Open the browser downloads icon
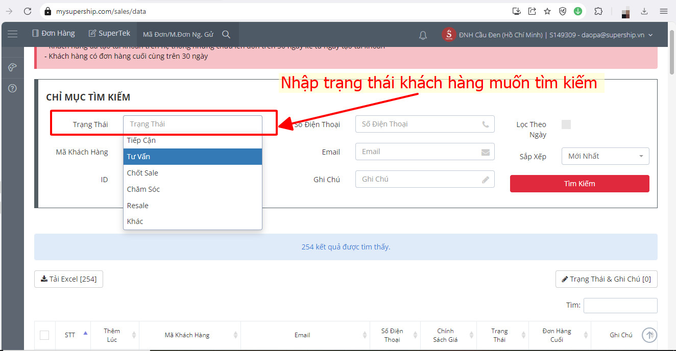The width and height of the screenshot is (676, 351). 644,11
